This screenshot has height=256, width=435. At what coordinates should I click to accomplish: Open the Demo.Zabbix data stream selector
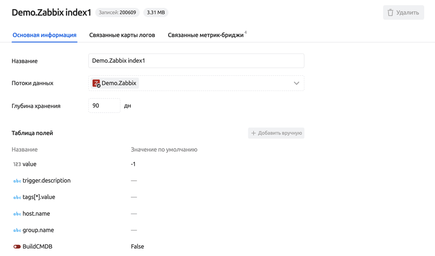(x=196, y=83)
